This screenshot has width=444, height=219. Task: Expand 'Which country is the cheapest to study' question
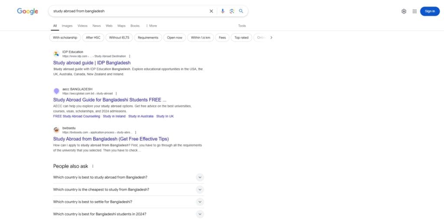point(128,190)
